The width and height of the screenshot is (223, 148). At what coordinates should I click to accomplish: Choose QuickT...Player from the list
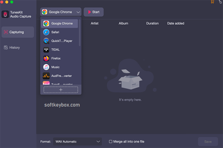pyautogui.click(x=59, y=41)
